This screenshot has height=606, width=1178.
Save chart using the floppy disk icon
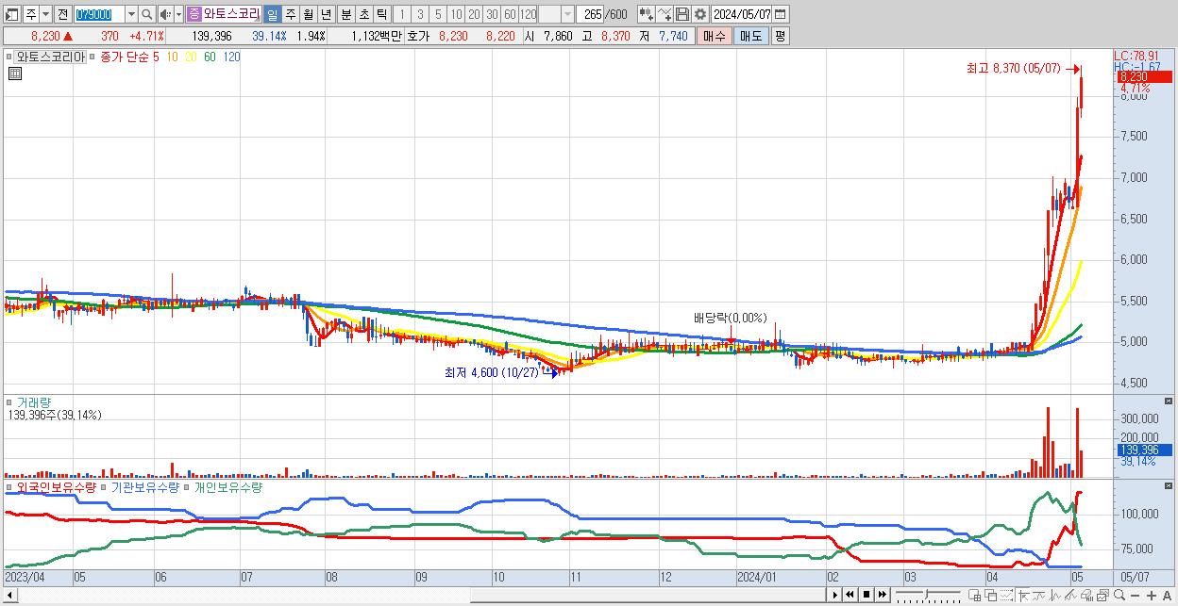682,14
